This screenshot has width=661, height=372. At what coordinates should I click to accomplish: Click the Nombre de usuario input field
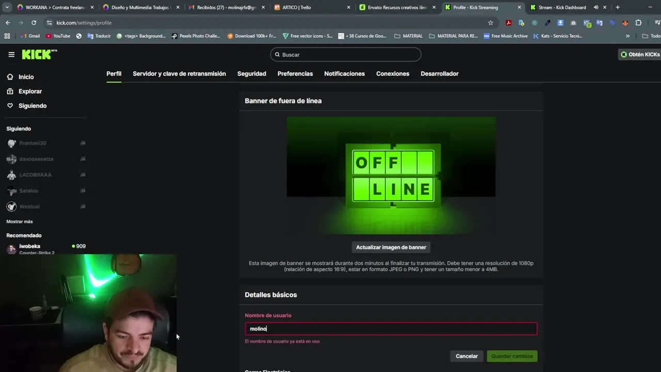point(391,329)
